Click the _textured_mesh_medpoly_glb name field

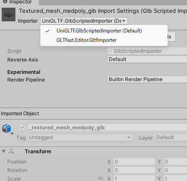pyautogui.click(x=107, y=128)
